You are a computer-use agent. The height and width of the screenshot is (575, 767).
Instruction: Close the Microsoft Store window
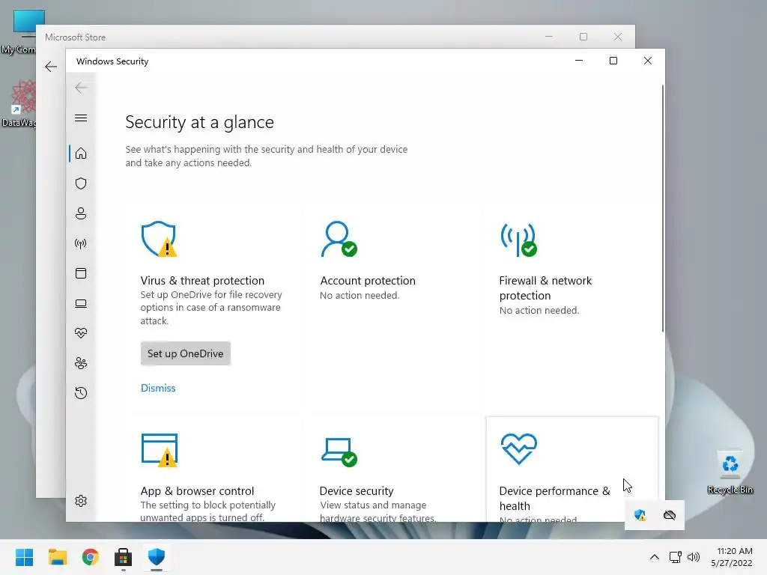[x=618, y=37]
